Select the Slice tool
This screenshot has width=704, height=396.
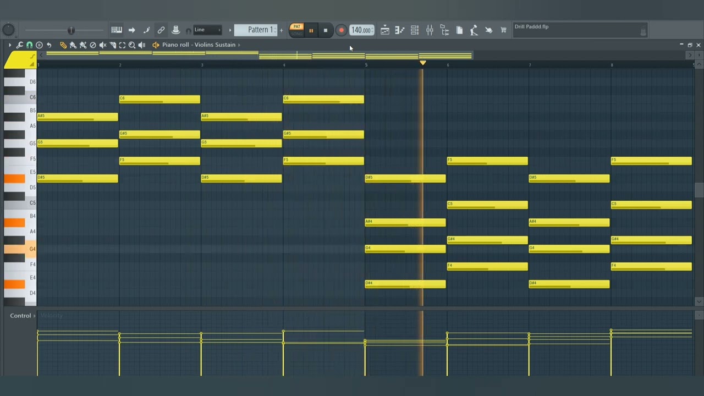click(x=113, y=45)
